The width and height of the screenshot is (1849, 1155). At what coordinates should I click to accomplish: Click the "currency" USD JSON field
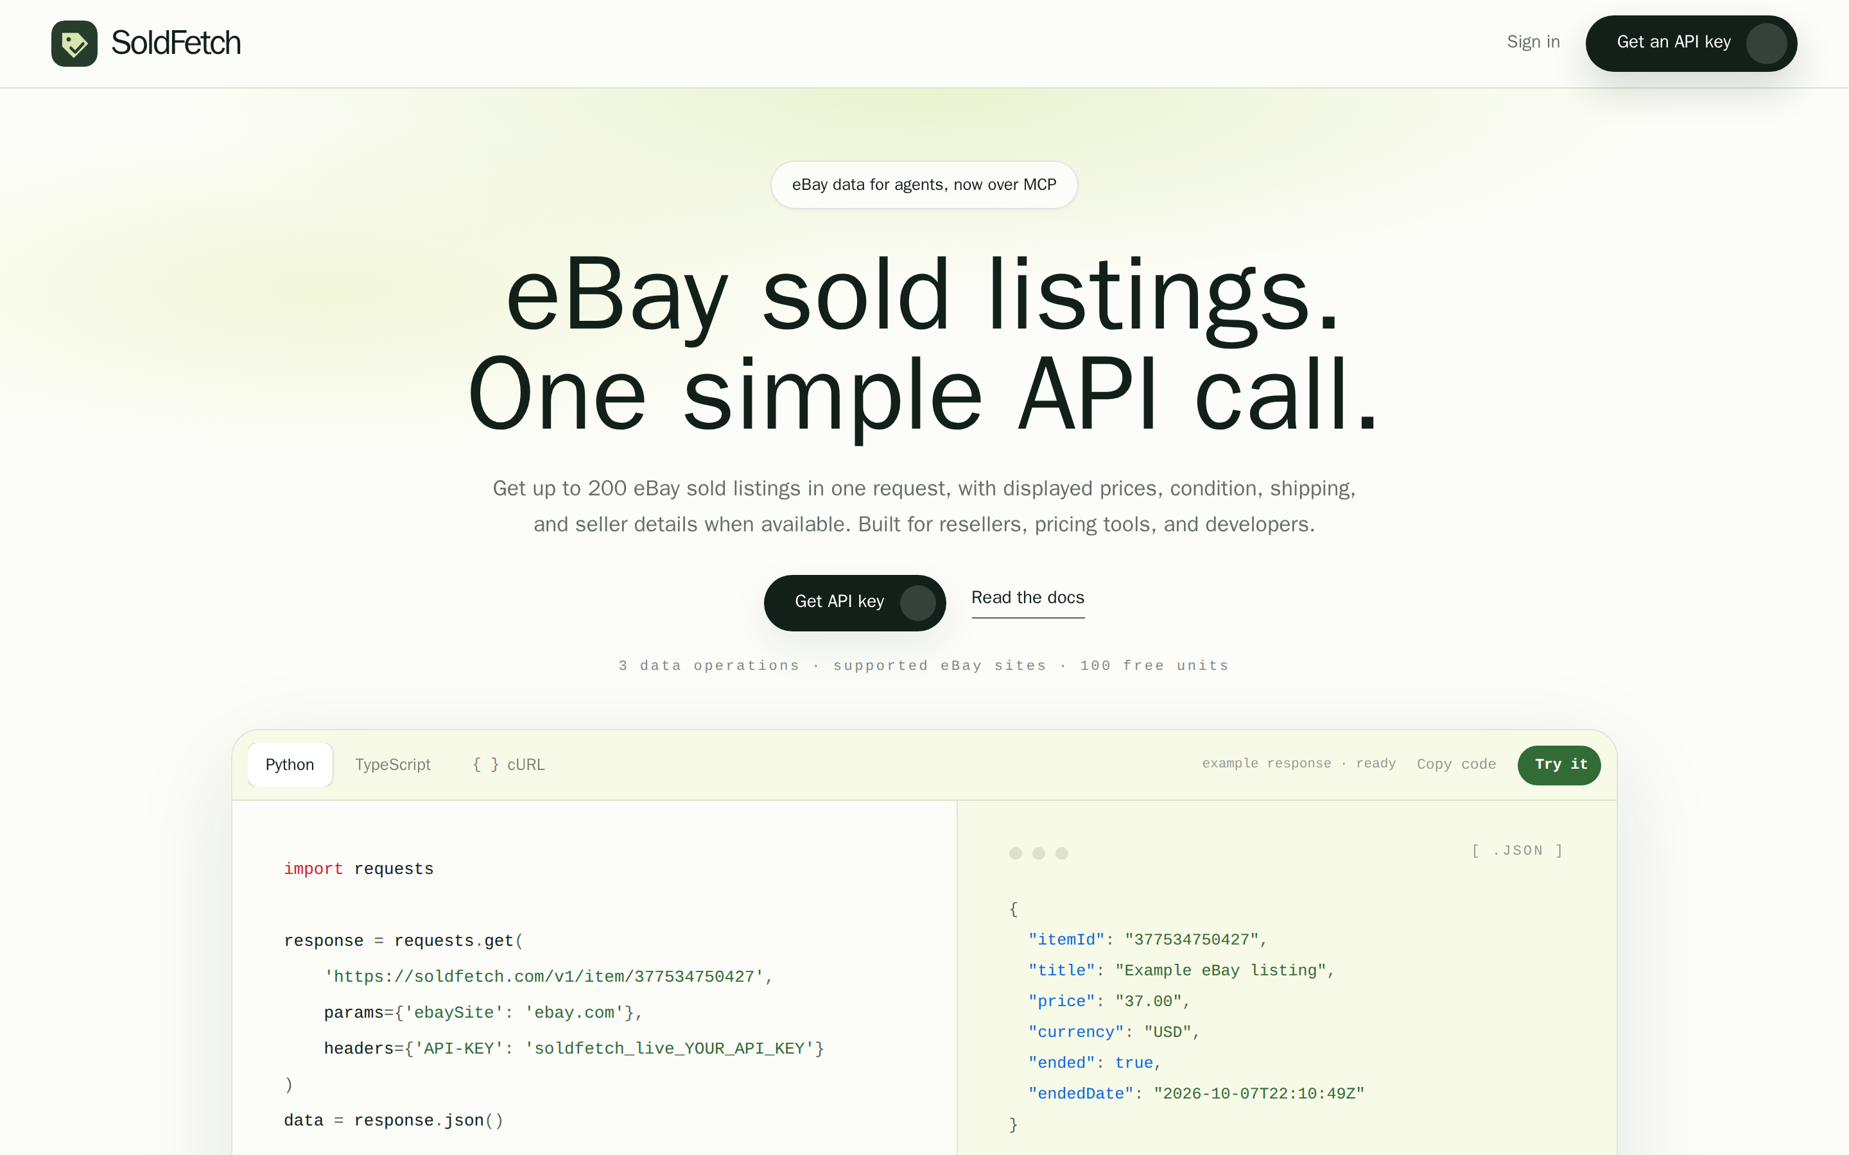[x=1114, y=1033]
